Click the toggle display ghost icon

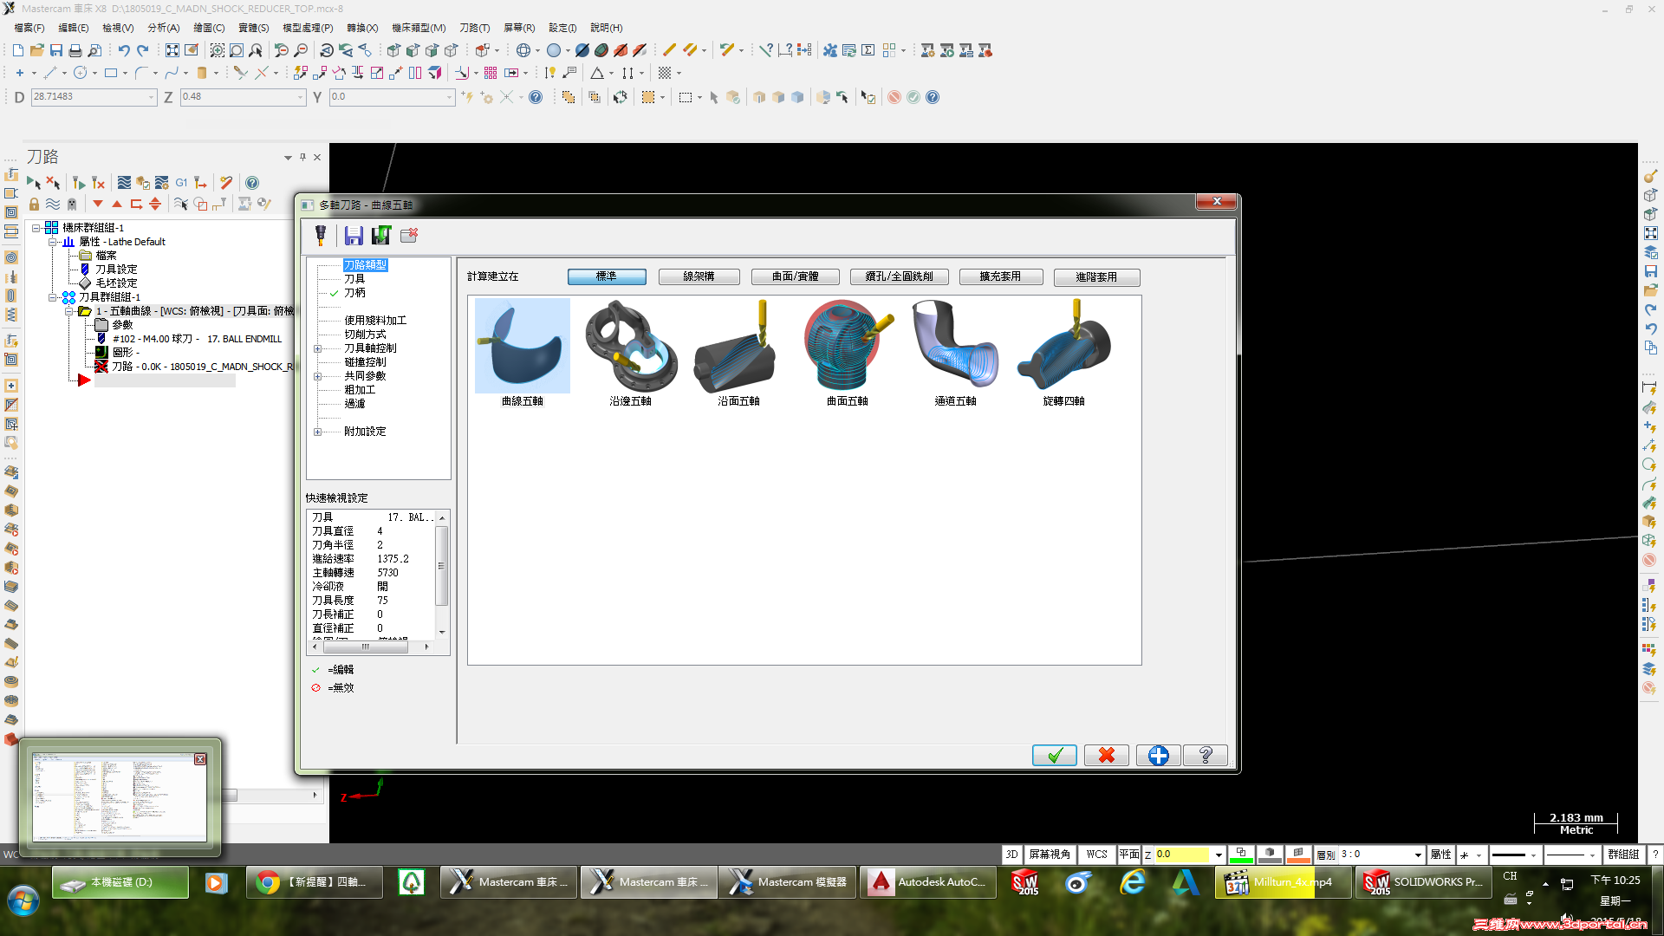pos(72,205)
